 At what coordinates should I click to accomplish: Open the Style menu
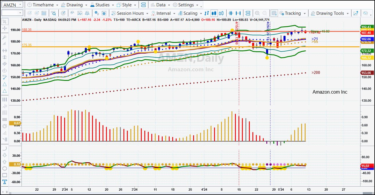pos(124,5)
